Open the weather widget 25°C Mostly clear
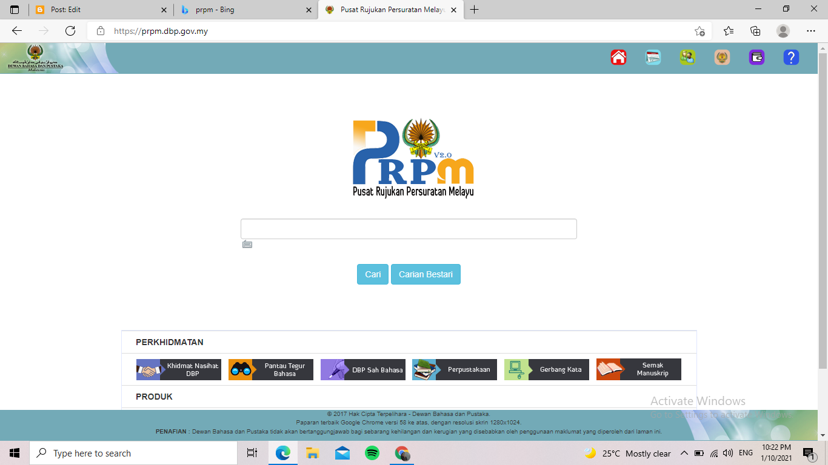Screen dimensions: 828x465 coord(627,453)
